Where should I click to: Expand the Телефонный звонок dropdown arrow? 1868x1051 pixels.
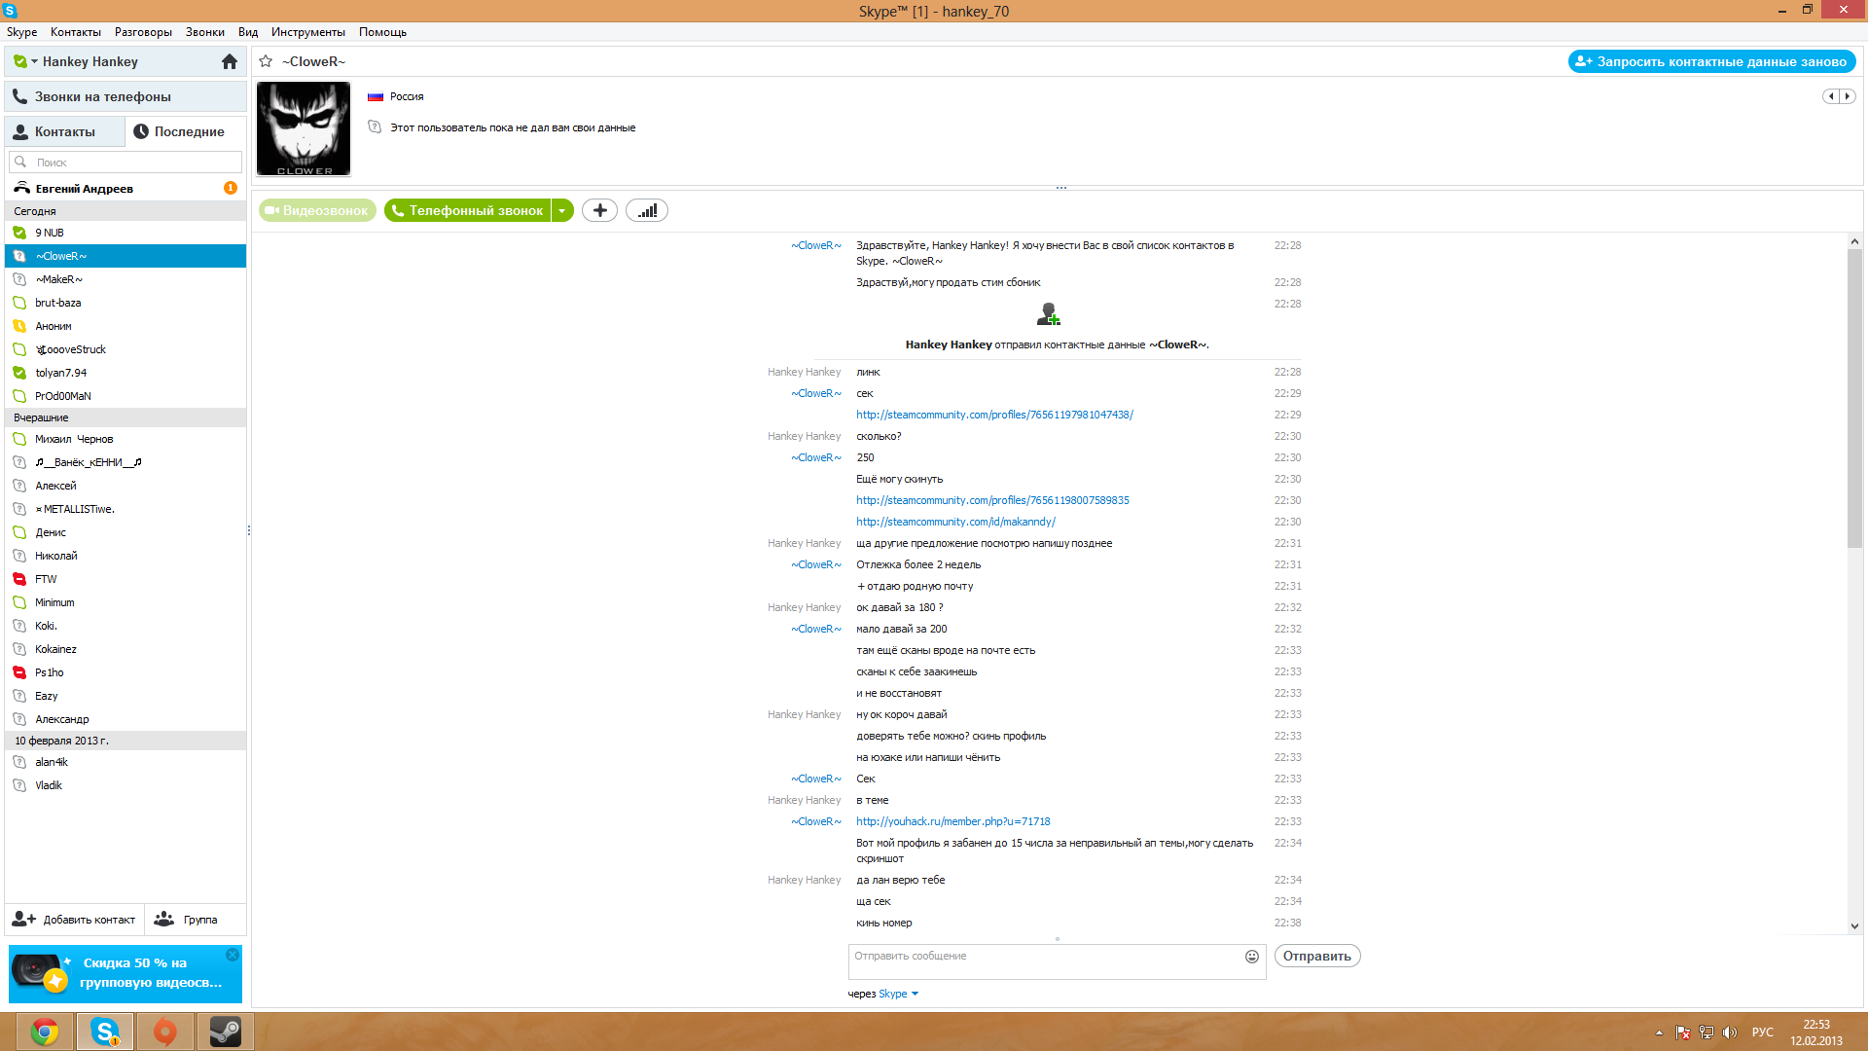click(562, 210)
